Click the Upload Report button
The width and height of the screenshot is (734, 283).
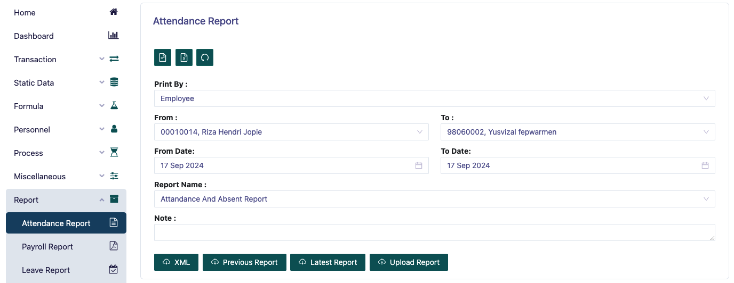(409, 262)
